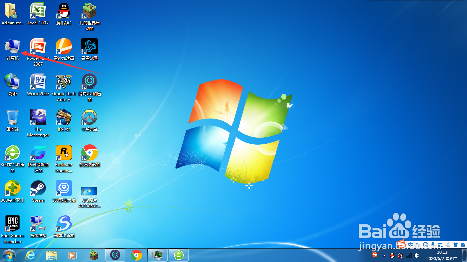Select the Word 2007 shortcut
467x262 pixels.
pos(38,85)
